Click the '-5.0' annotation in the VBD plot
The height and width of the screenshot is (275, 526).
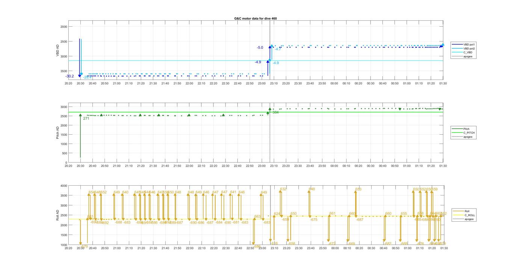pyautogui.click(x=260, y=48)
